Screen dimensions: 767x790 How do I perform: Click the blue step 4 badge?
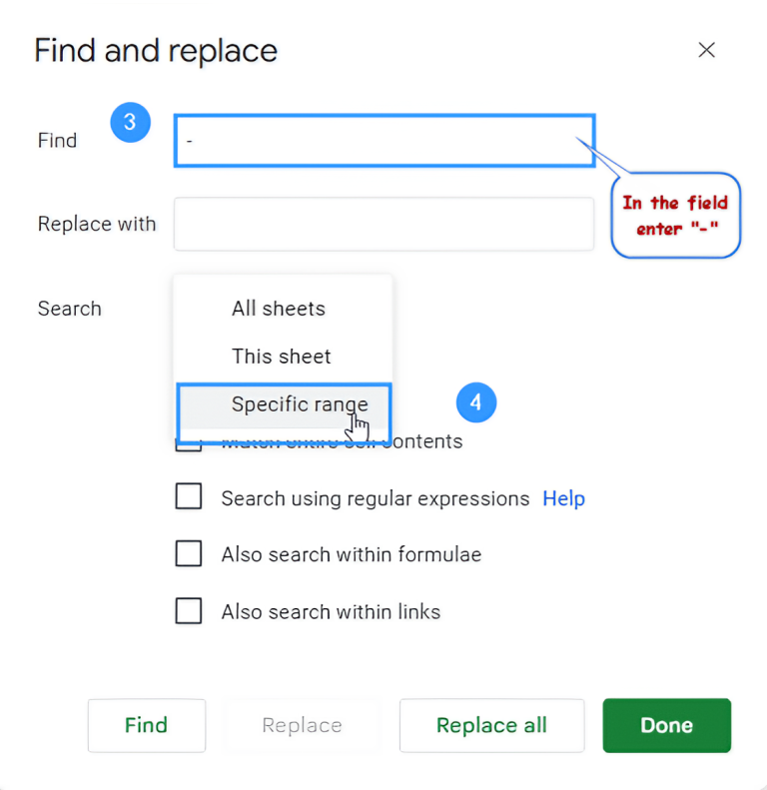(476, 402)
